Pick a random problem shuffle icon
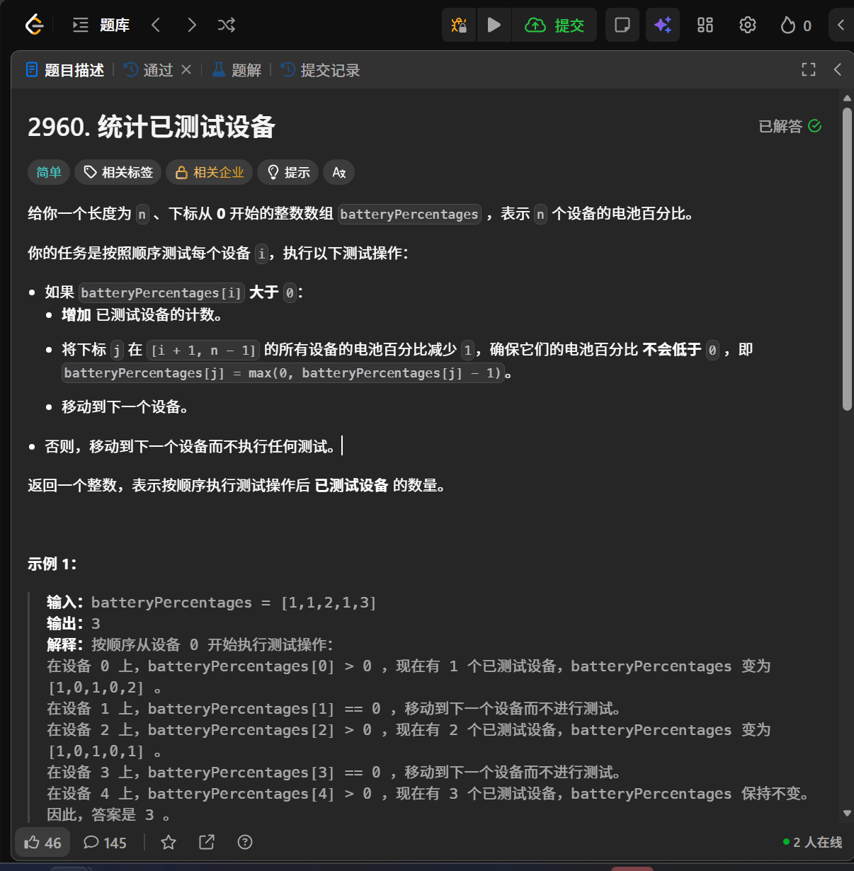Screen dimensions: 854x871 (227, 25)
